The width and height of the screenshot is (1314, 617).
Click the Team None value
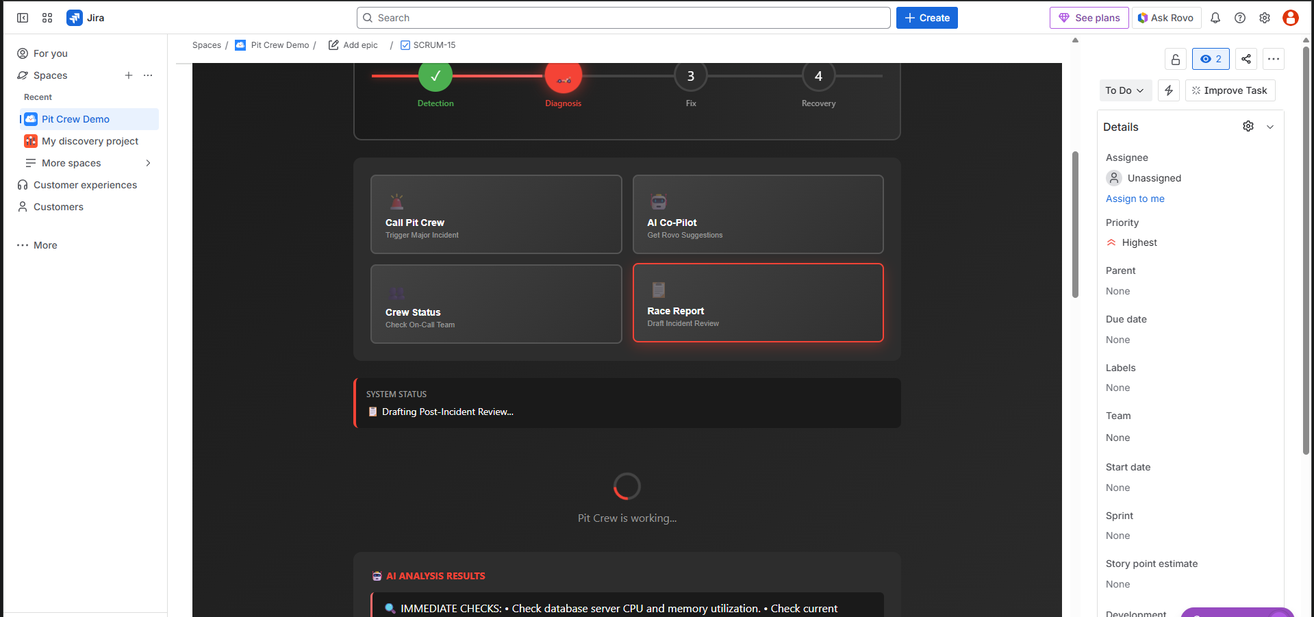pyautogui.click(x=1117, y=438)
